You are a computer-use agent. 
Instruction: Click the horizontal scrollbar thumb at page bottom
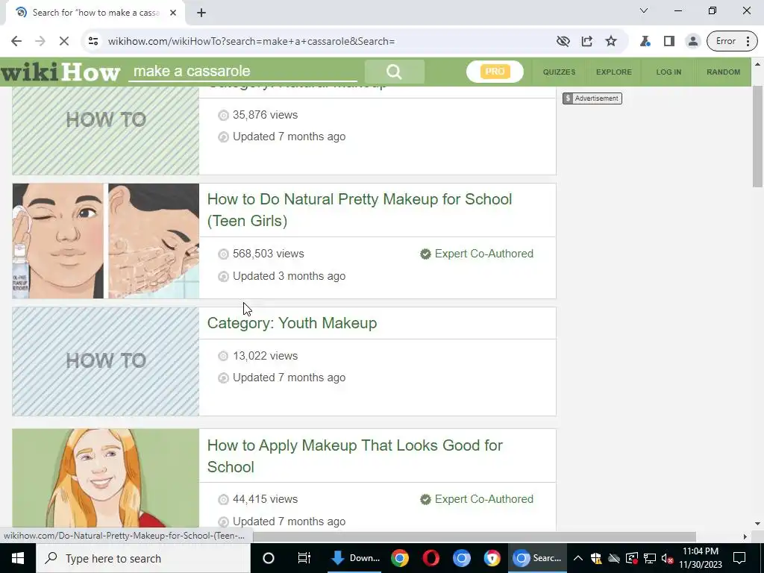click(x=475, y=536)
